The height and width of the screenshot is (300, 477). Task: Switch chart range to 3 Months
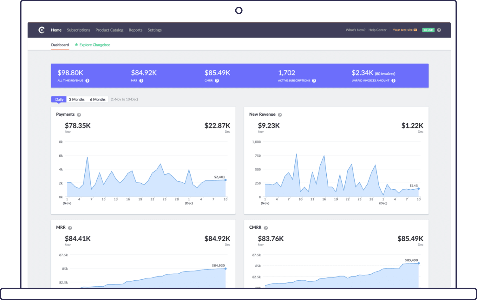pyautogui.click(x=77, y=100)
